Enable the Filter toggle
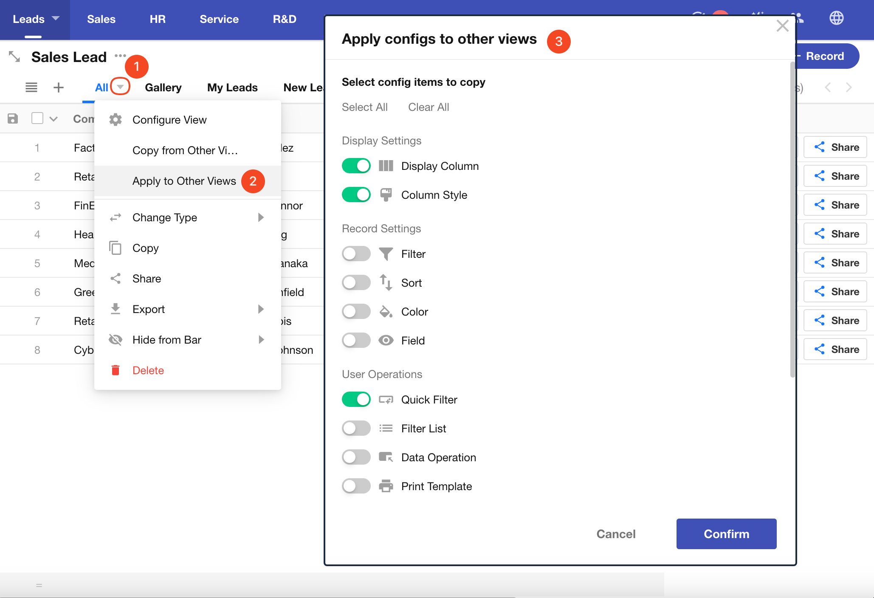874x598 pixels. tap(356, 254)
